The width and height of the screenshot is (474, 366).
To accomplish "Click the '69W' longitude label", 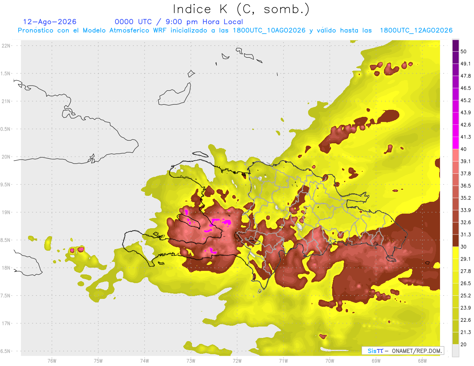I will pos(376,361).
